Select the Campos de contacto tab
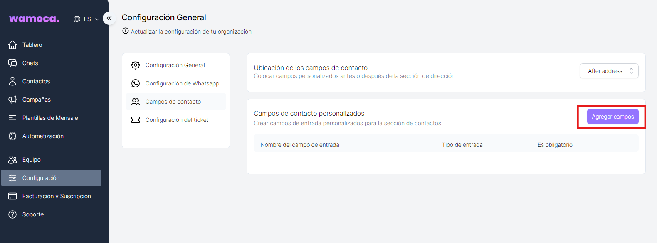Viewport: 657px width, 243px height. click(173, 102)
